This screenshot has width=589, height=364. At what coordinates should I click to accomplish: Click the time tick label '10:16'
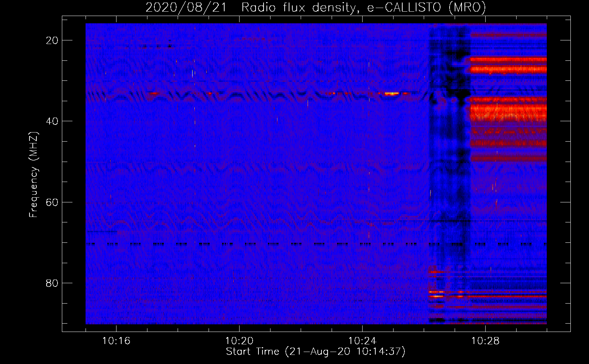116,341
